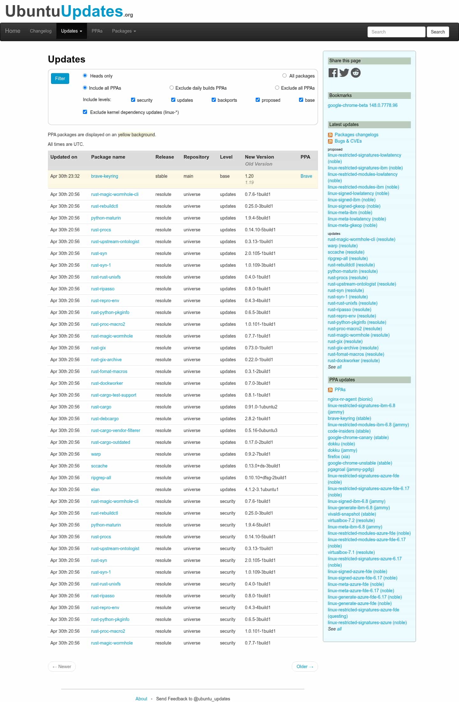Screen dimensions: 459x702
Task: Open Packages changelogs RSS feed icon
Action: coord(330,135)
